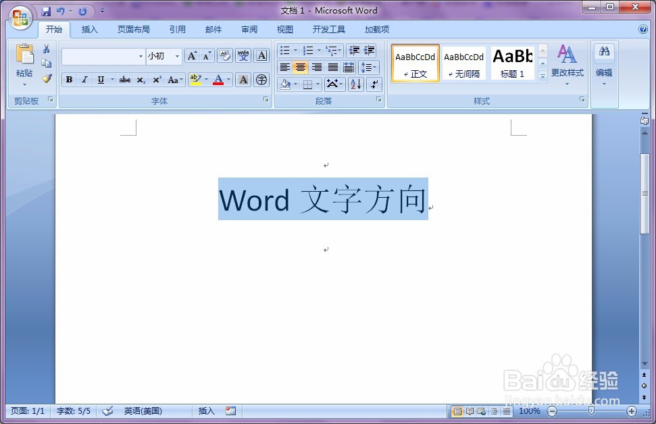Cut selection with the scissors icon
Screen dimensions: 656x424
pyautogui.click(x=47, y=49)
